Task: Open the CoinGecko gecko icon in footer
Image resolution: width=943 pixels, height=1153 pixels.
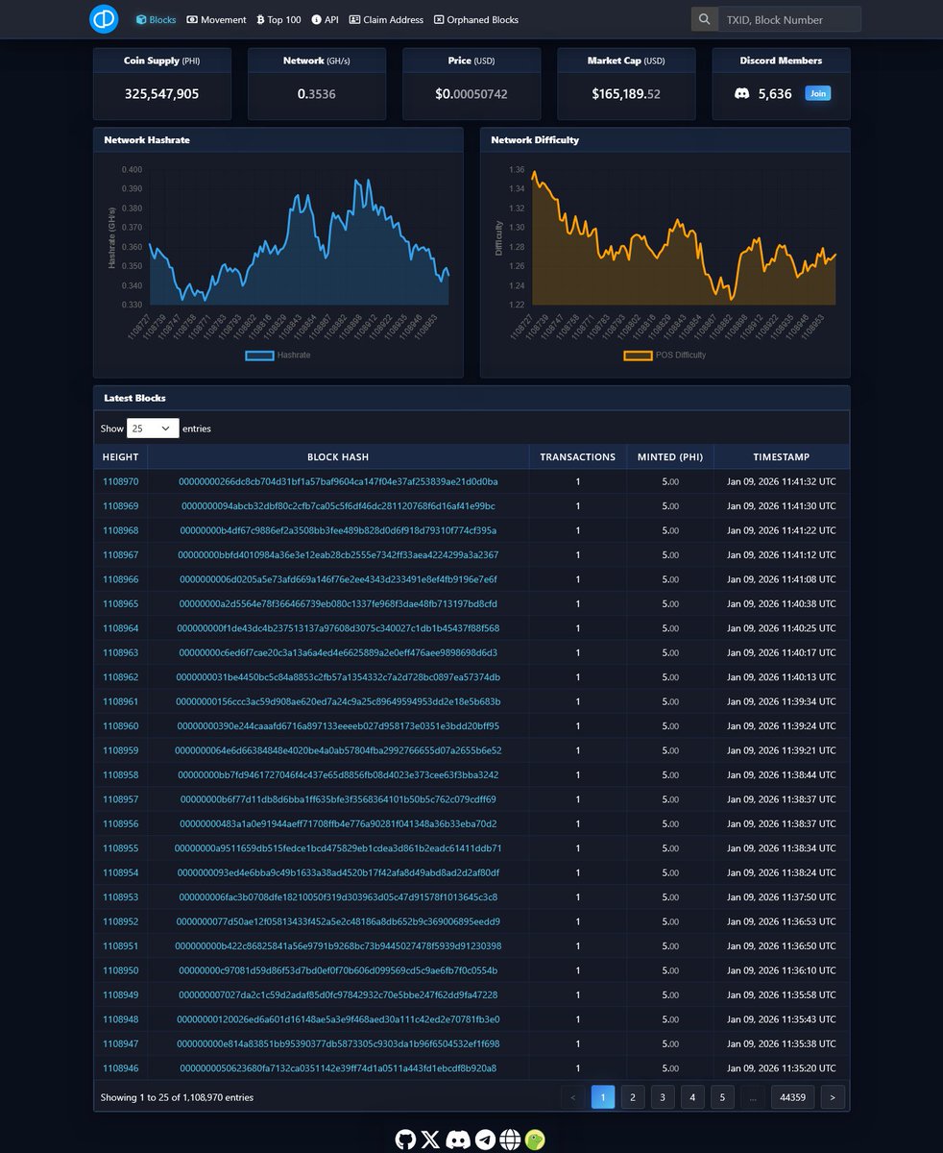Action: (x=535, y=1140)
